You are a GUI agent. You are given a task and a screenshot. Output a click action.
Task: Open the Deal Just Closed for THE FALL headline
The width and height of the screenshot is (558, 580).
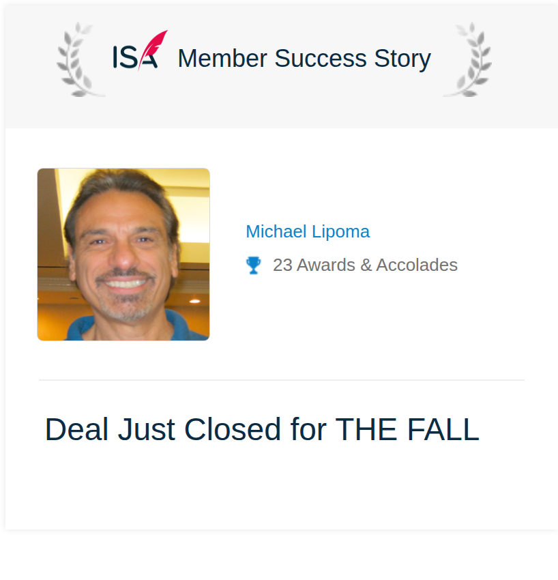point(262,429)
